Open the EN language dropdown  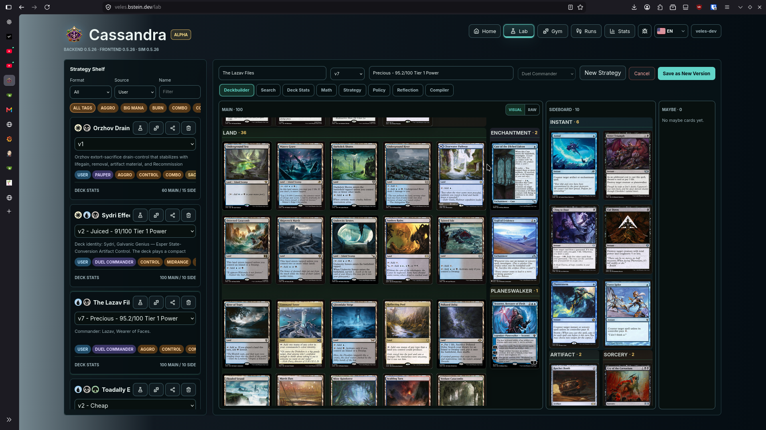[x=671, y=31]
